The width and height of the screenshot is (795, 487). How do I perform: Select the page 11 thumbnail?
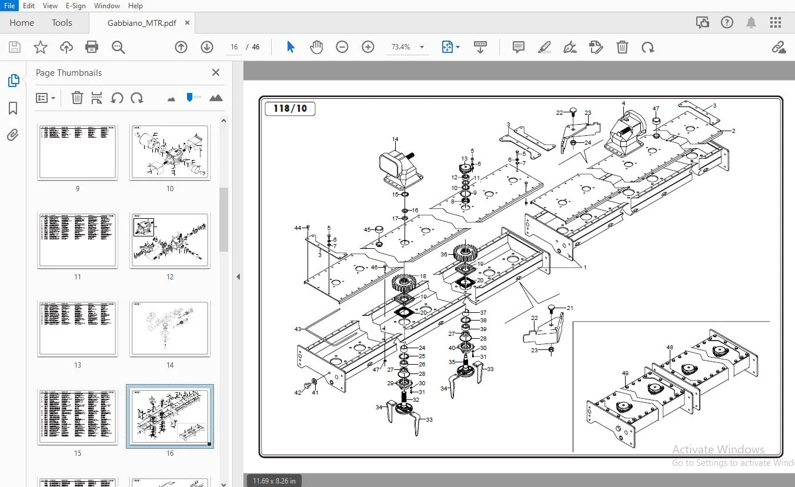pos(78,240)
